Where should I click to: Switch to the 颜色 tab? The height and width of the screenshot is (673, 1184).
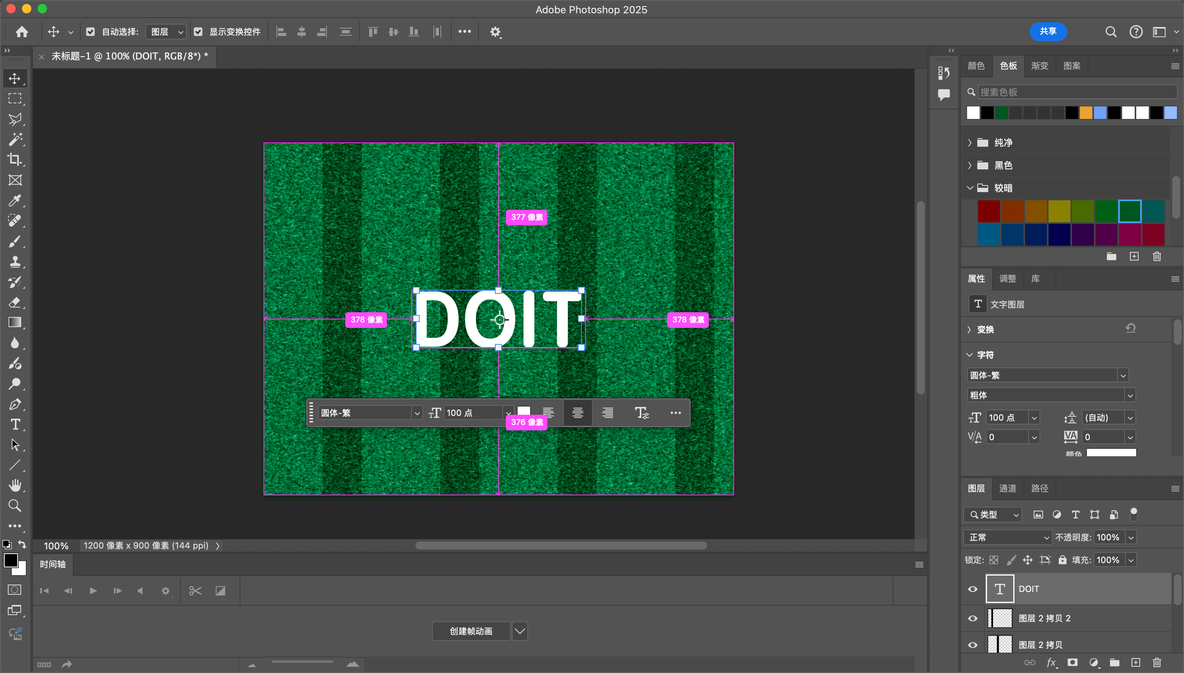[x=976, y=66]
